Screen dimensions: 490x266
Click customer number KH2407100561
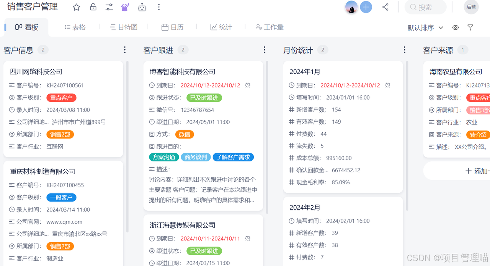65,85
